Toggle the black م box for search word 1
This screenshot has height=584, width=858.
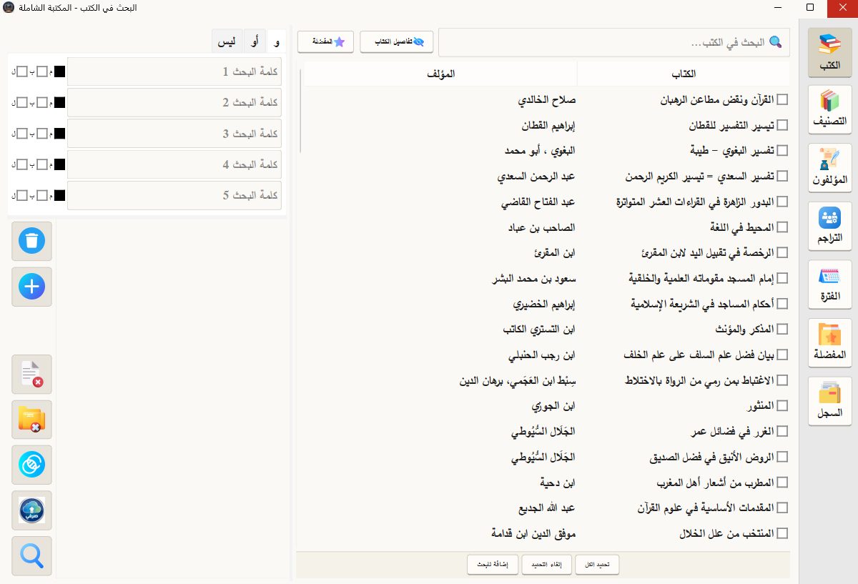pyautogui.click(x=60, y=71)
